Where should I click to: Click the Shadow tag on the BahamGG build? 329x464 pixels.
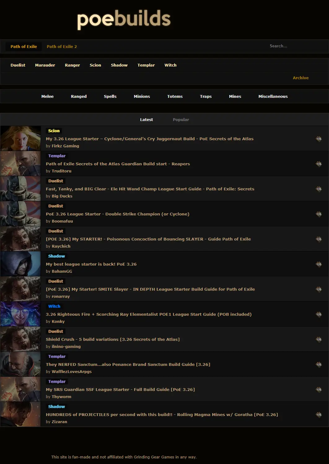[x=56, y=256]
